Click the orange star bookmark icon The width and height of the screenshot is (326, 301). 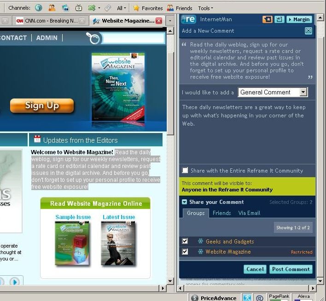point(267,19)
